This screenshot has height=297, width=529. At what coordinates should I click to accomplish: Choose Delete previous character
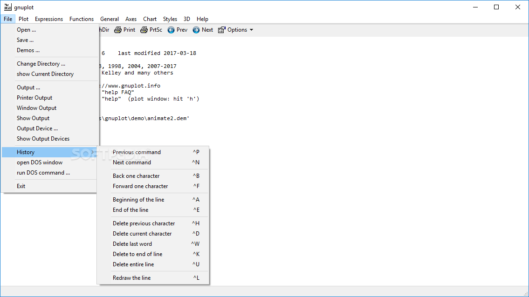(x=153, y=223)
